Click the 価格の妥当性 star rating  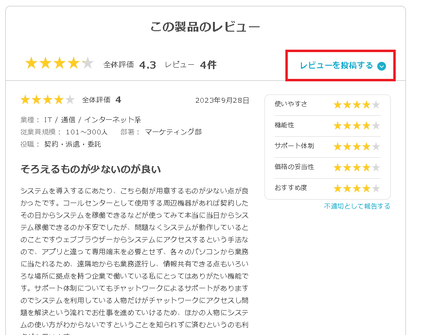click(356, 167)
